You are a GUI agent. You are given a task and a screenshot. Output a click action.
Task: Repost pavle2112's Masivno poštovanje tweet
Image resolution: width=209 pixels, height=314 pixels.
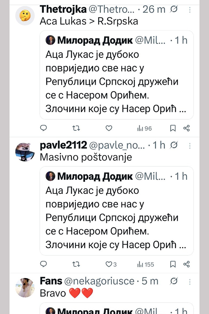[x=76, y=264]
